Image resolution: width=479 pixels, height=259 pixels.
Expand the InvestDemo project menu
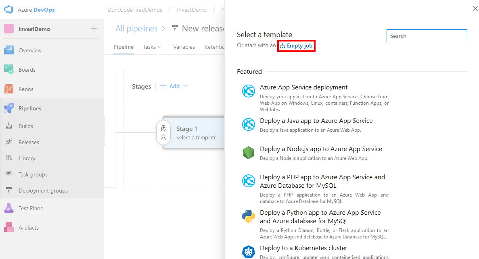click(94, 29)
